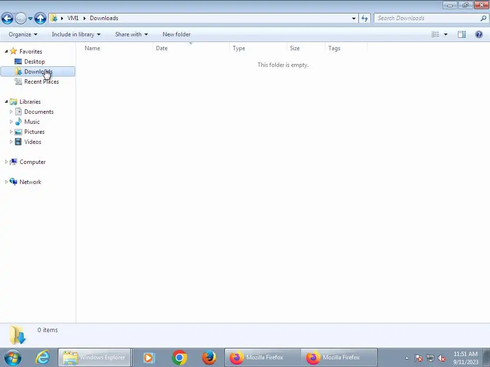Expand the Music library

pos(11,121)
